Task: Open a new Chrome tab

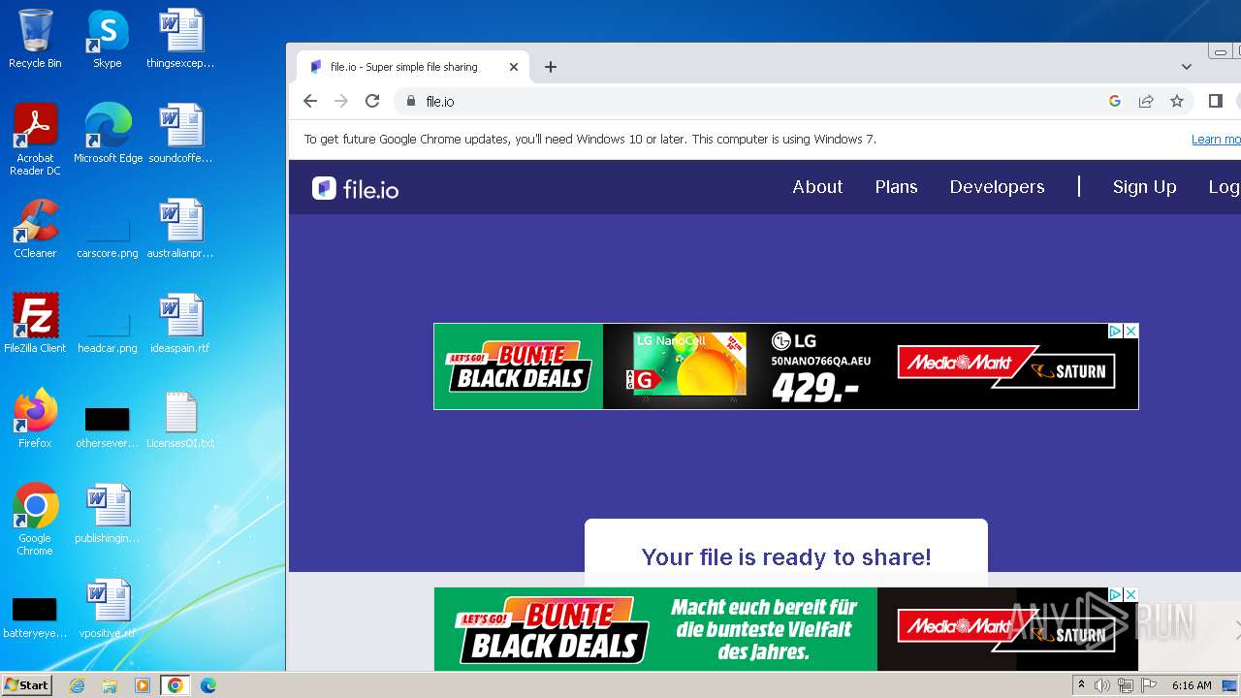Action: point(551,67)
